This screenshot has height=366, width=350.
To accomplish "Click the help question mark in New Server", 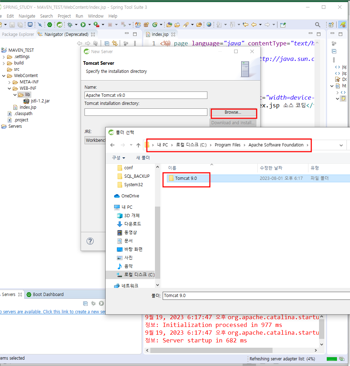I will [90, 241].
